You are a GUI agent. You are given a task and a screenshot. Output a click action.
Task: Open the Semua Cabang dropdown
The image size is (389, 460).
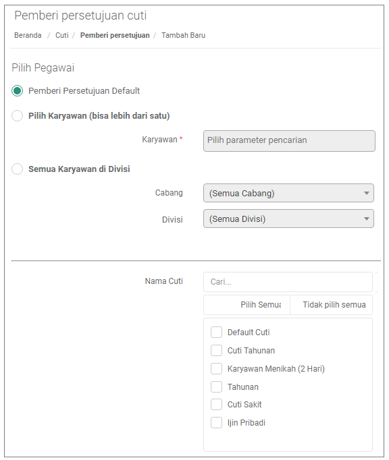[x=288, y=193]
